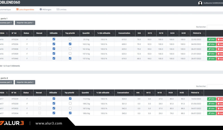Edit lot HT0230 with Editer button

click(211, 104)
